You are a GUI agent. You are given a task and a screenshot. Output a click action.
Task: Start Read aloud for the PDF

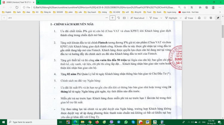[x=137, y=18]
